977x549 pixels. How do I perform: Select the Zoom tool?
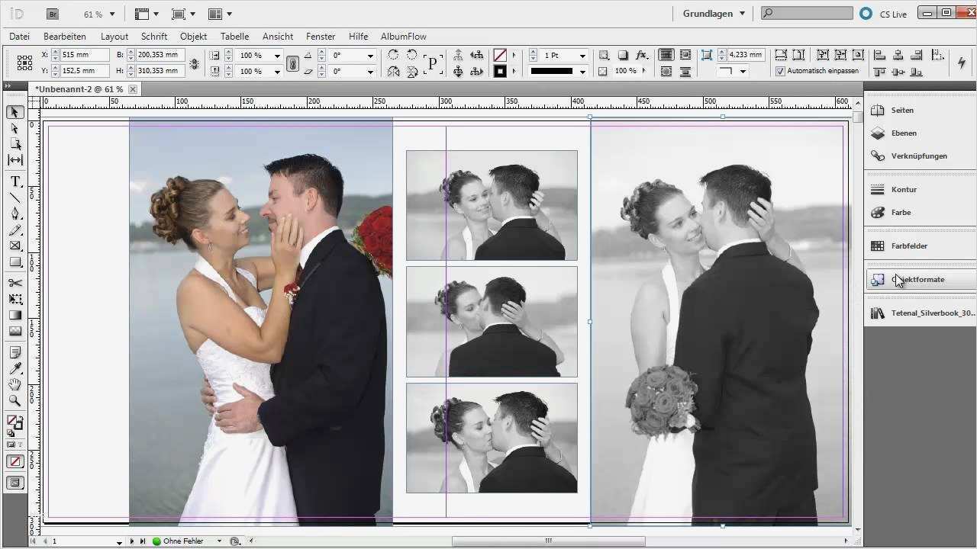coord(15,400)
